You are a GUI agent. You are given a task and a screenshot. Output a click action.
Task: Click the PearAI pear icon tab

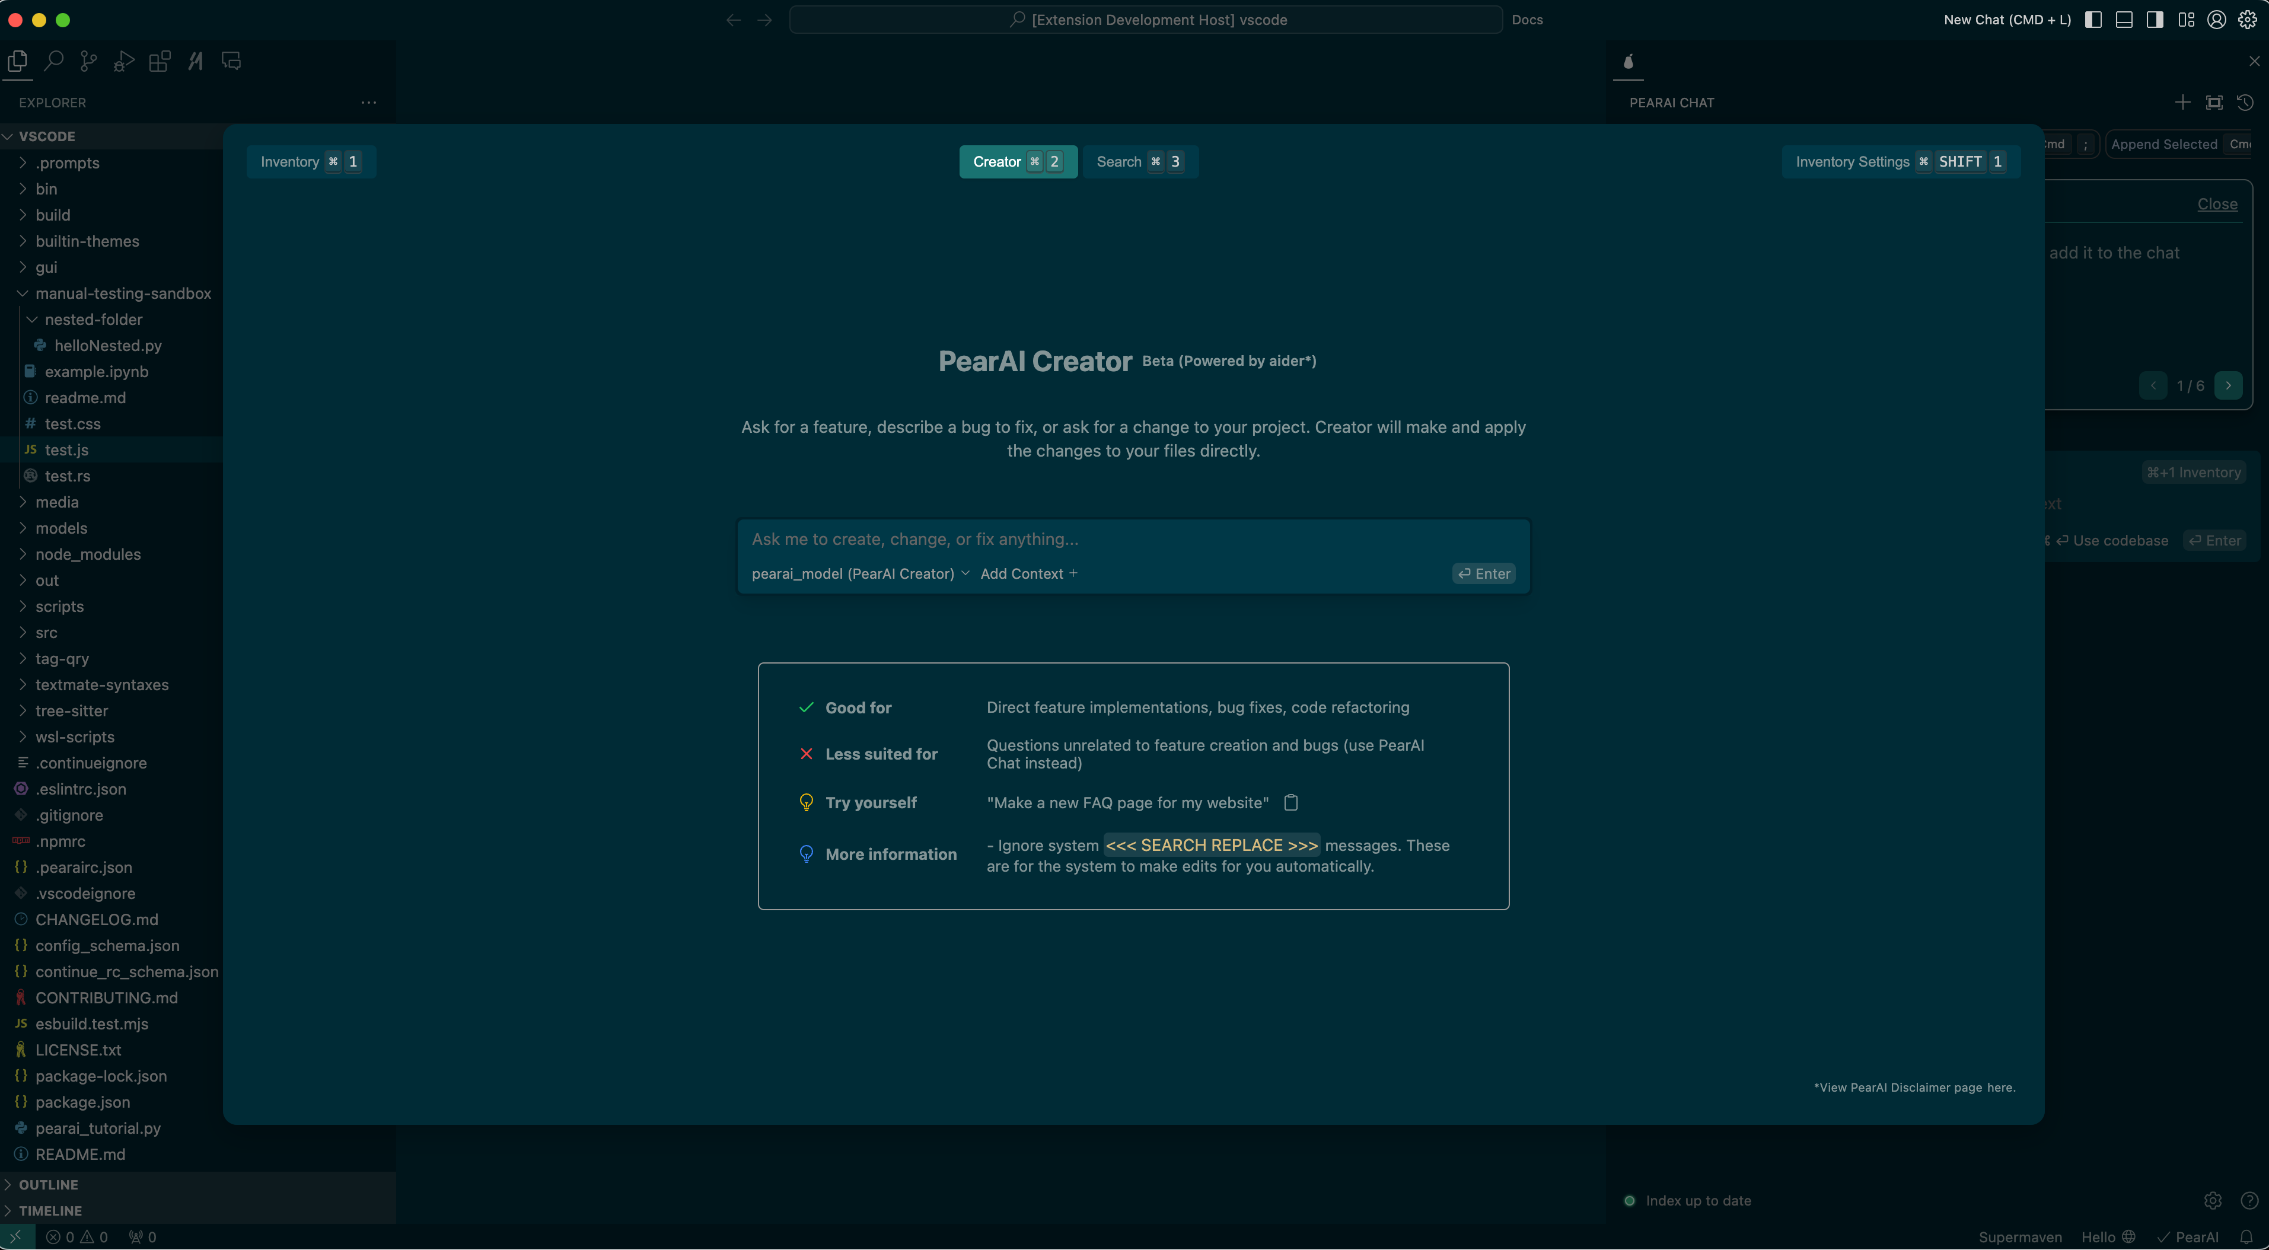[1628, 62]
